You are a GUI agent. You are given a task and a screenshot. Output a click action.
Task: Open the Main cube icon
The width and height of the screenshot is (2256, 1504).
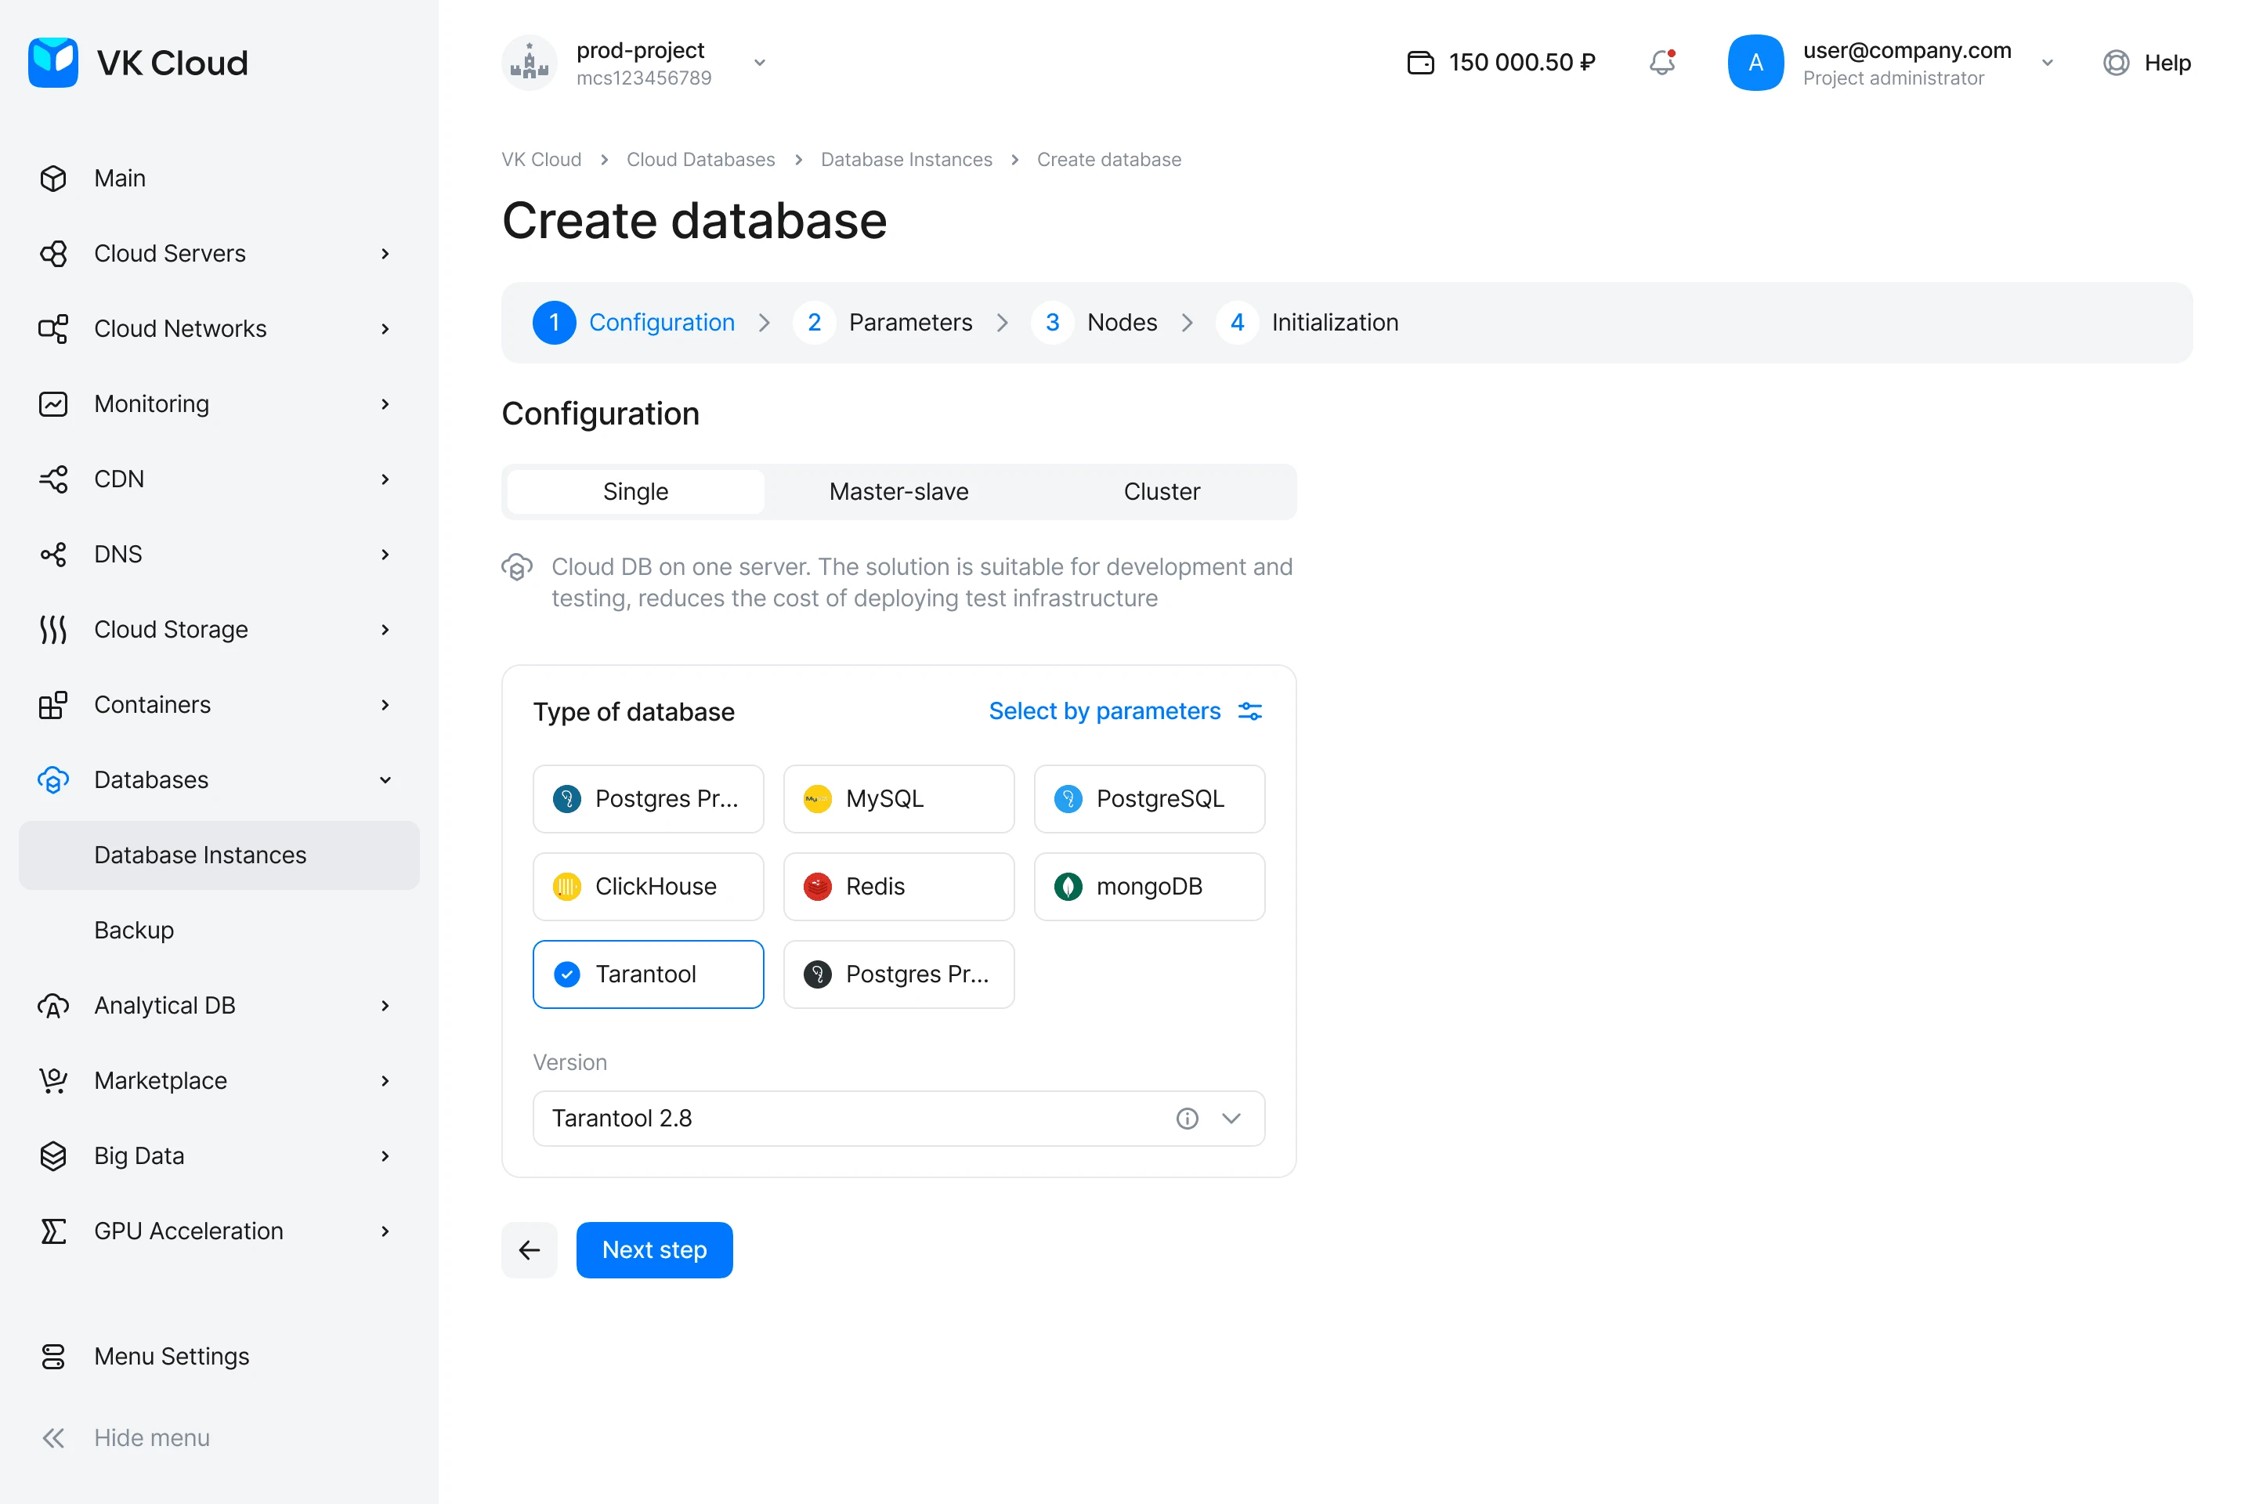point(54,179)
